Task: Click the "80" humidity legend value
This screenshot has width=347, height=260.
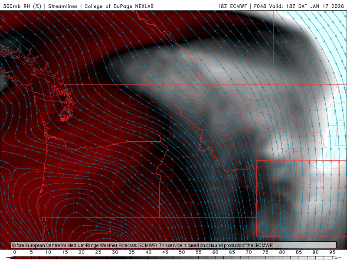Action: point(282,252)
